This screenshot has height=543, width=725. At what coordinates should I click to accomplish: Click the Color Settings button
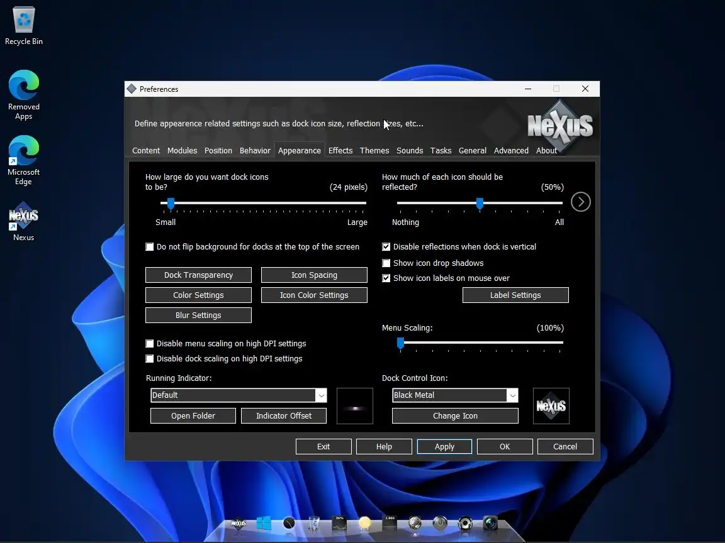point(198,295)
